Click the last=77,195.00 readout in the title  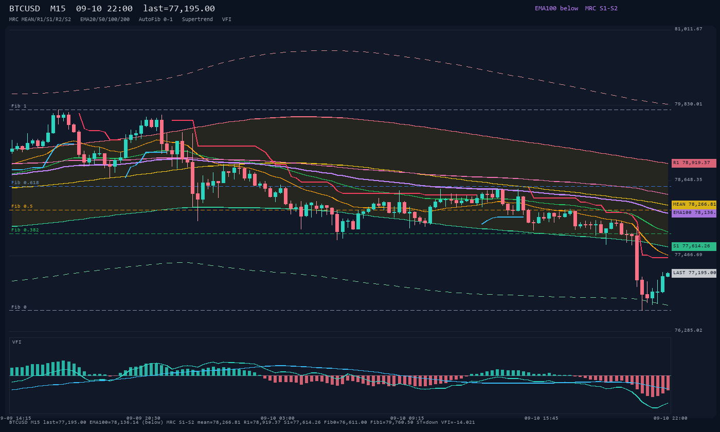point(179,9)
